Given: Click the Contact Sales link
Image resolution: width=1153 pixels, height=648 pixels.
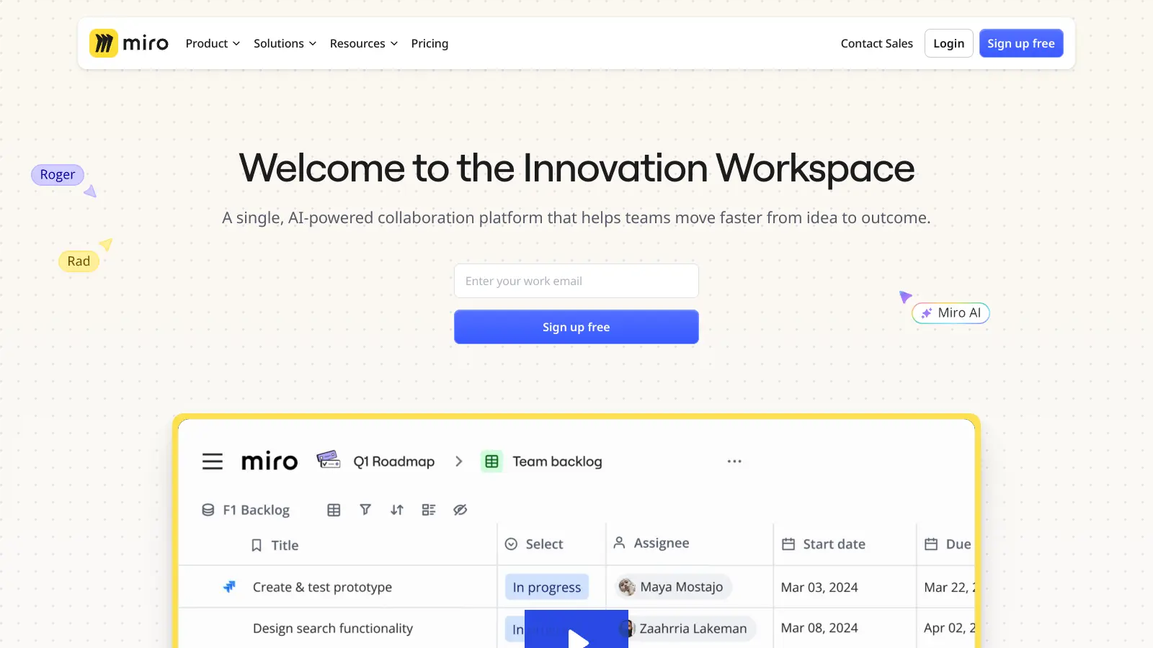Looking at the screenshot, I should click(876, 43).
